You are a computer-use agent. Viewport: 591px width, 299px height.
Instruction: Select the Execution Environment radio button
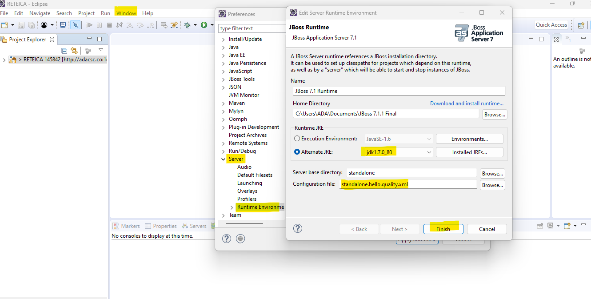coord(297,139)
